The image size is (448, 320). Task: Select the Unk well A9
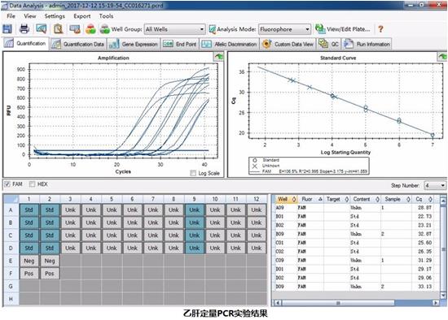pos(195,210)
